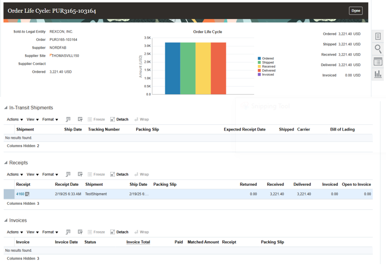Click the Ordered blue legend swatch
Viewport: 386px width, 267px height.
click(259, 59)
